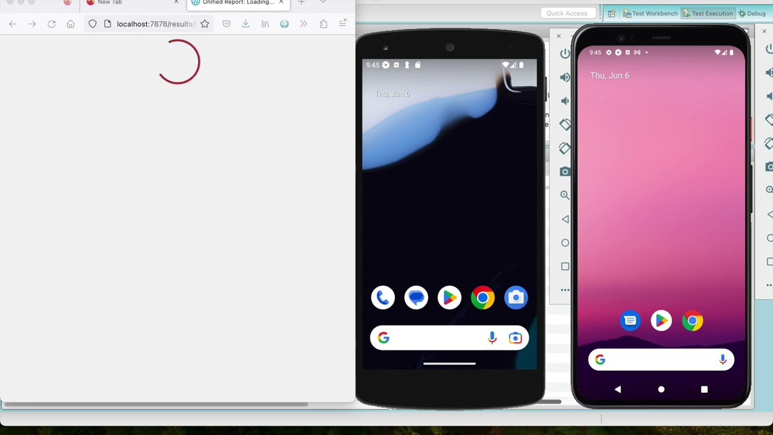This screenshot has height=435, width=773.
Task: Tap voice search mic on pink emulator
Action: tap(722, 360)
